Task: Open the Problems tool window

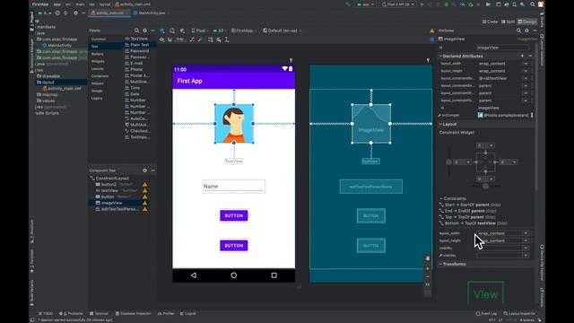Action: pyautogui.click(x=71, y=314)
